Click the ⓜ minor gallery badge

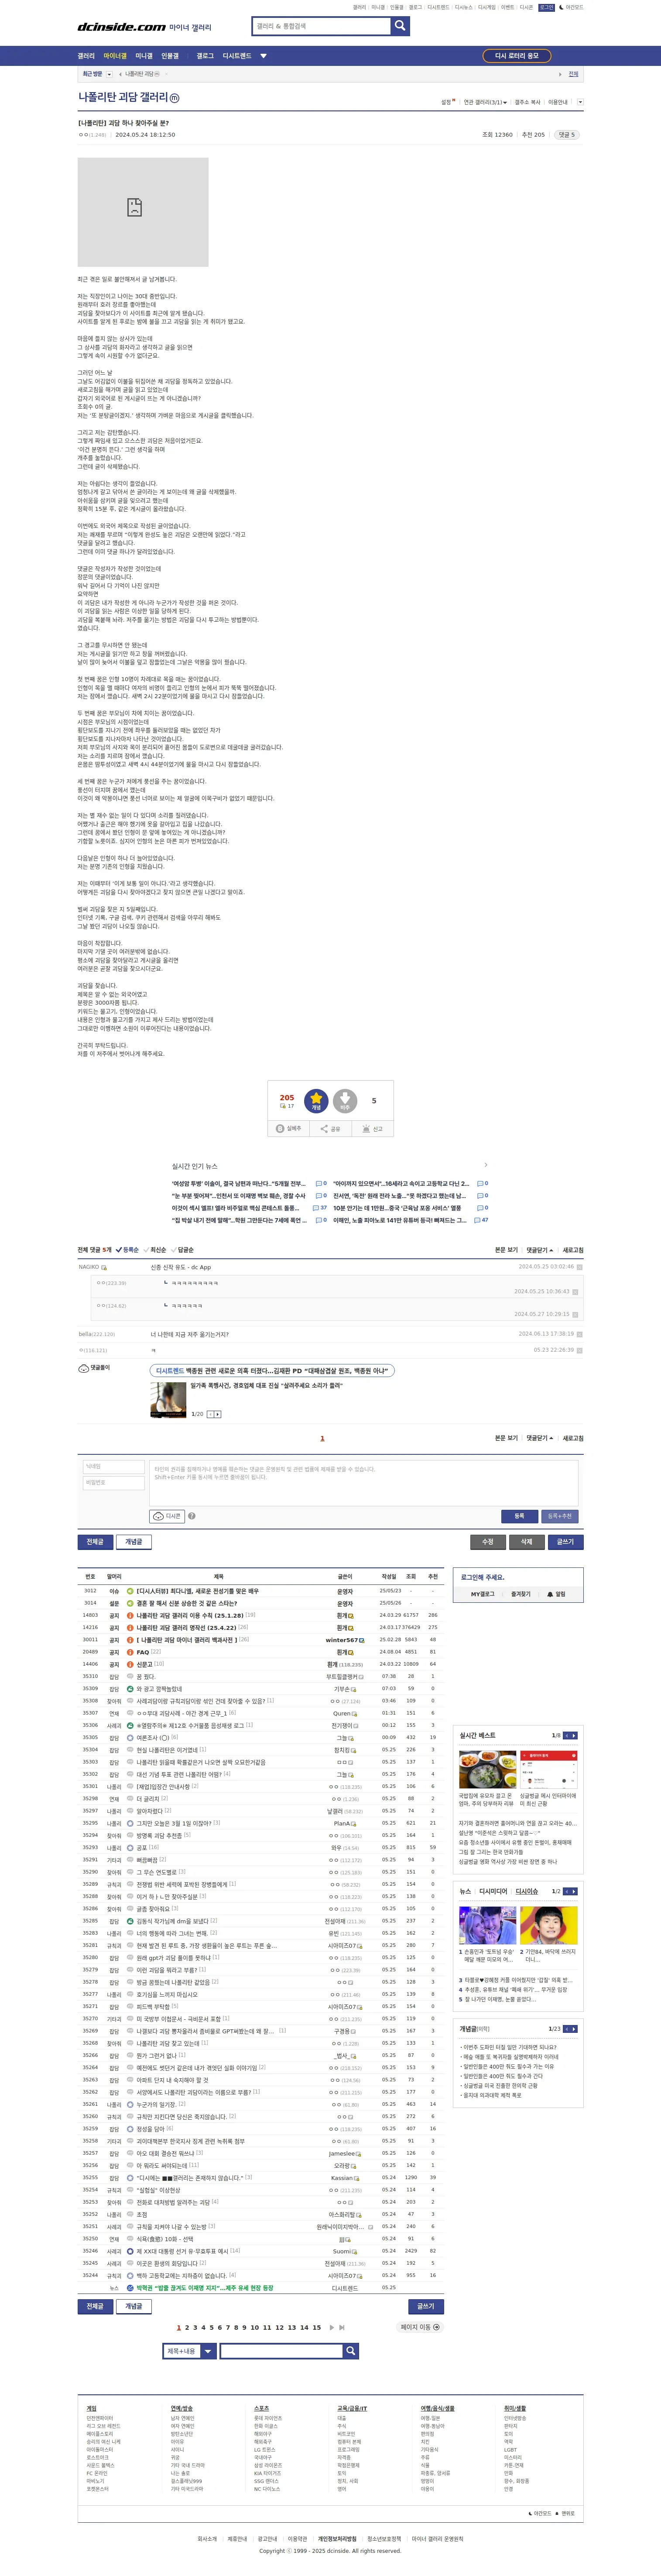click(174, 98)
